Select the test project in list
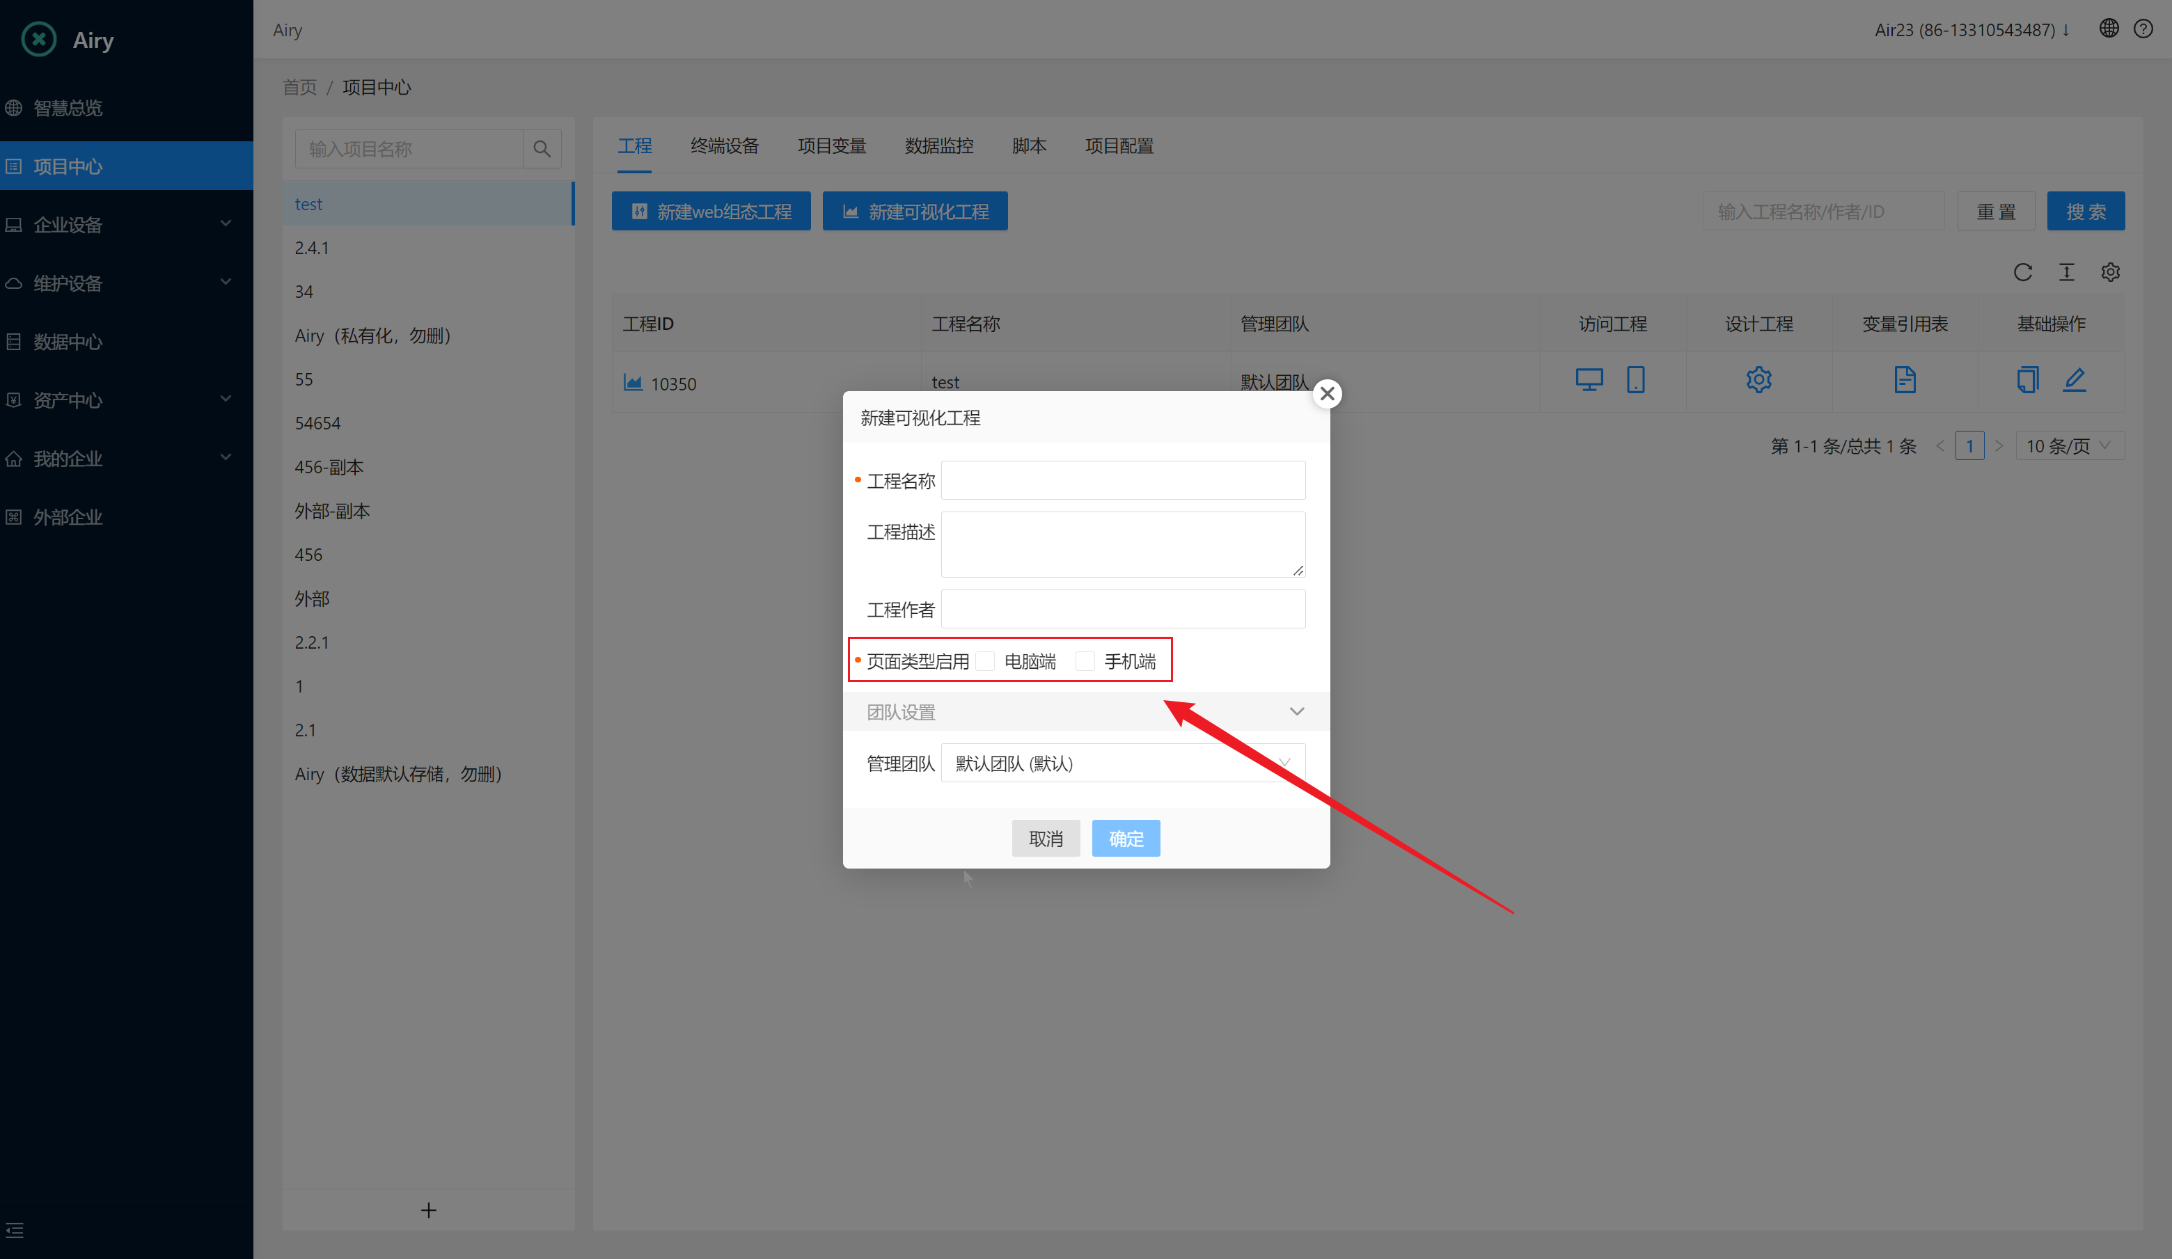The width and height of the screenshot is (2172, 1259). (427, 203)
